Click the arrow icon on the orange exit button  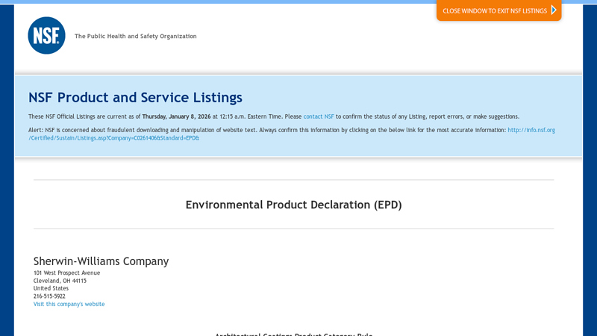pos(553,10)
